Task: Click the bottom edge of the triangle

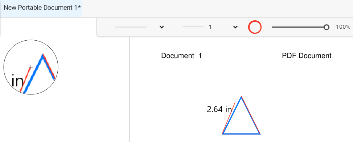Action: pyautogui.click(x=241, y=134)
